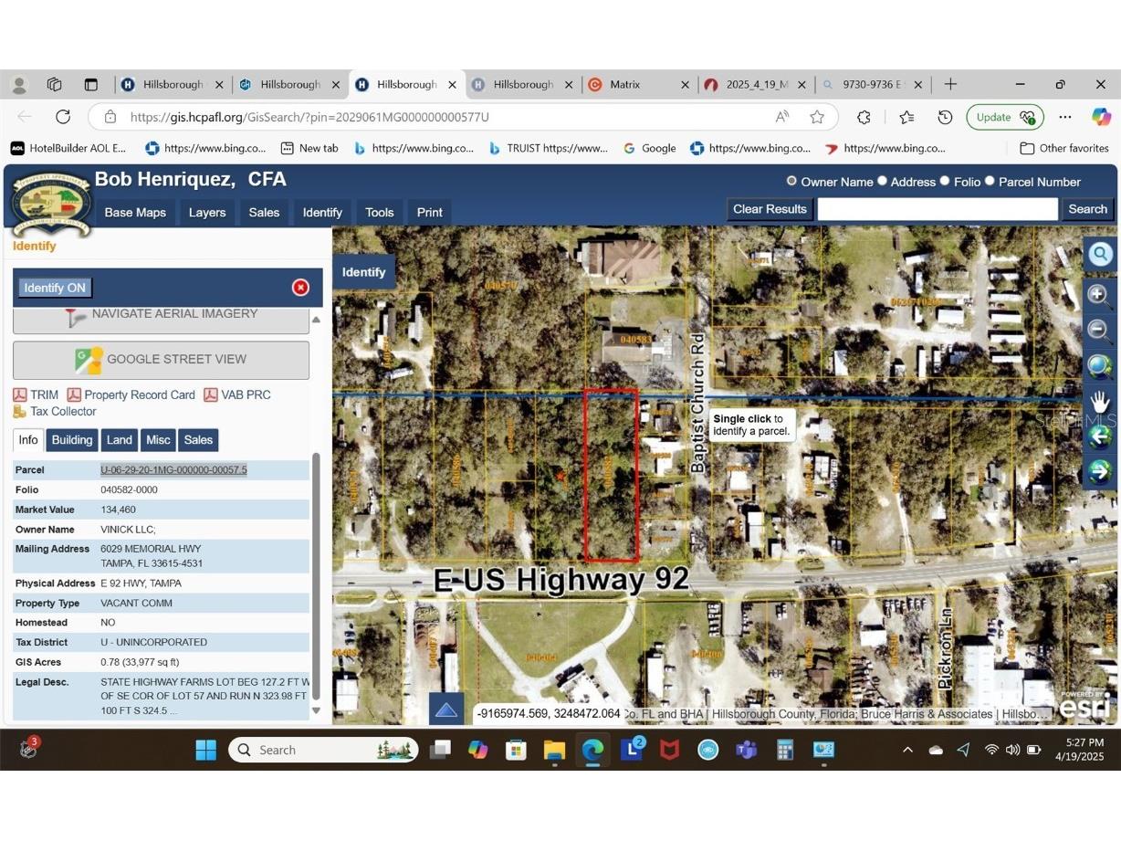
Task: Choose the Parcel Number radio option
Action: point(989,182)
